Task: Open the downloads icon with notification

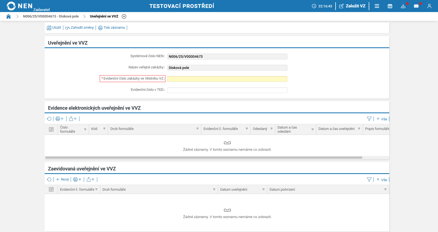Action: click(x=403, y=6)
